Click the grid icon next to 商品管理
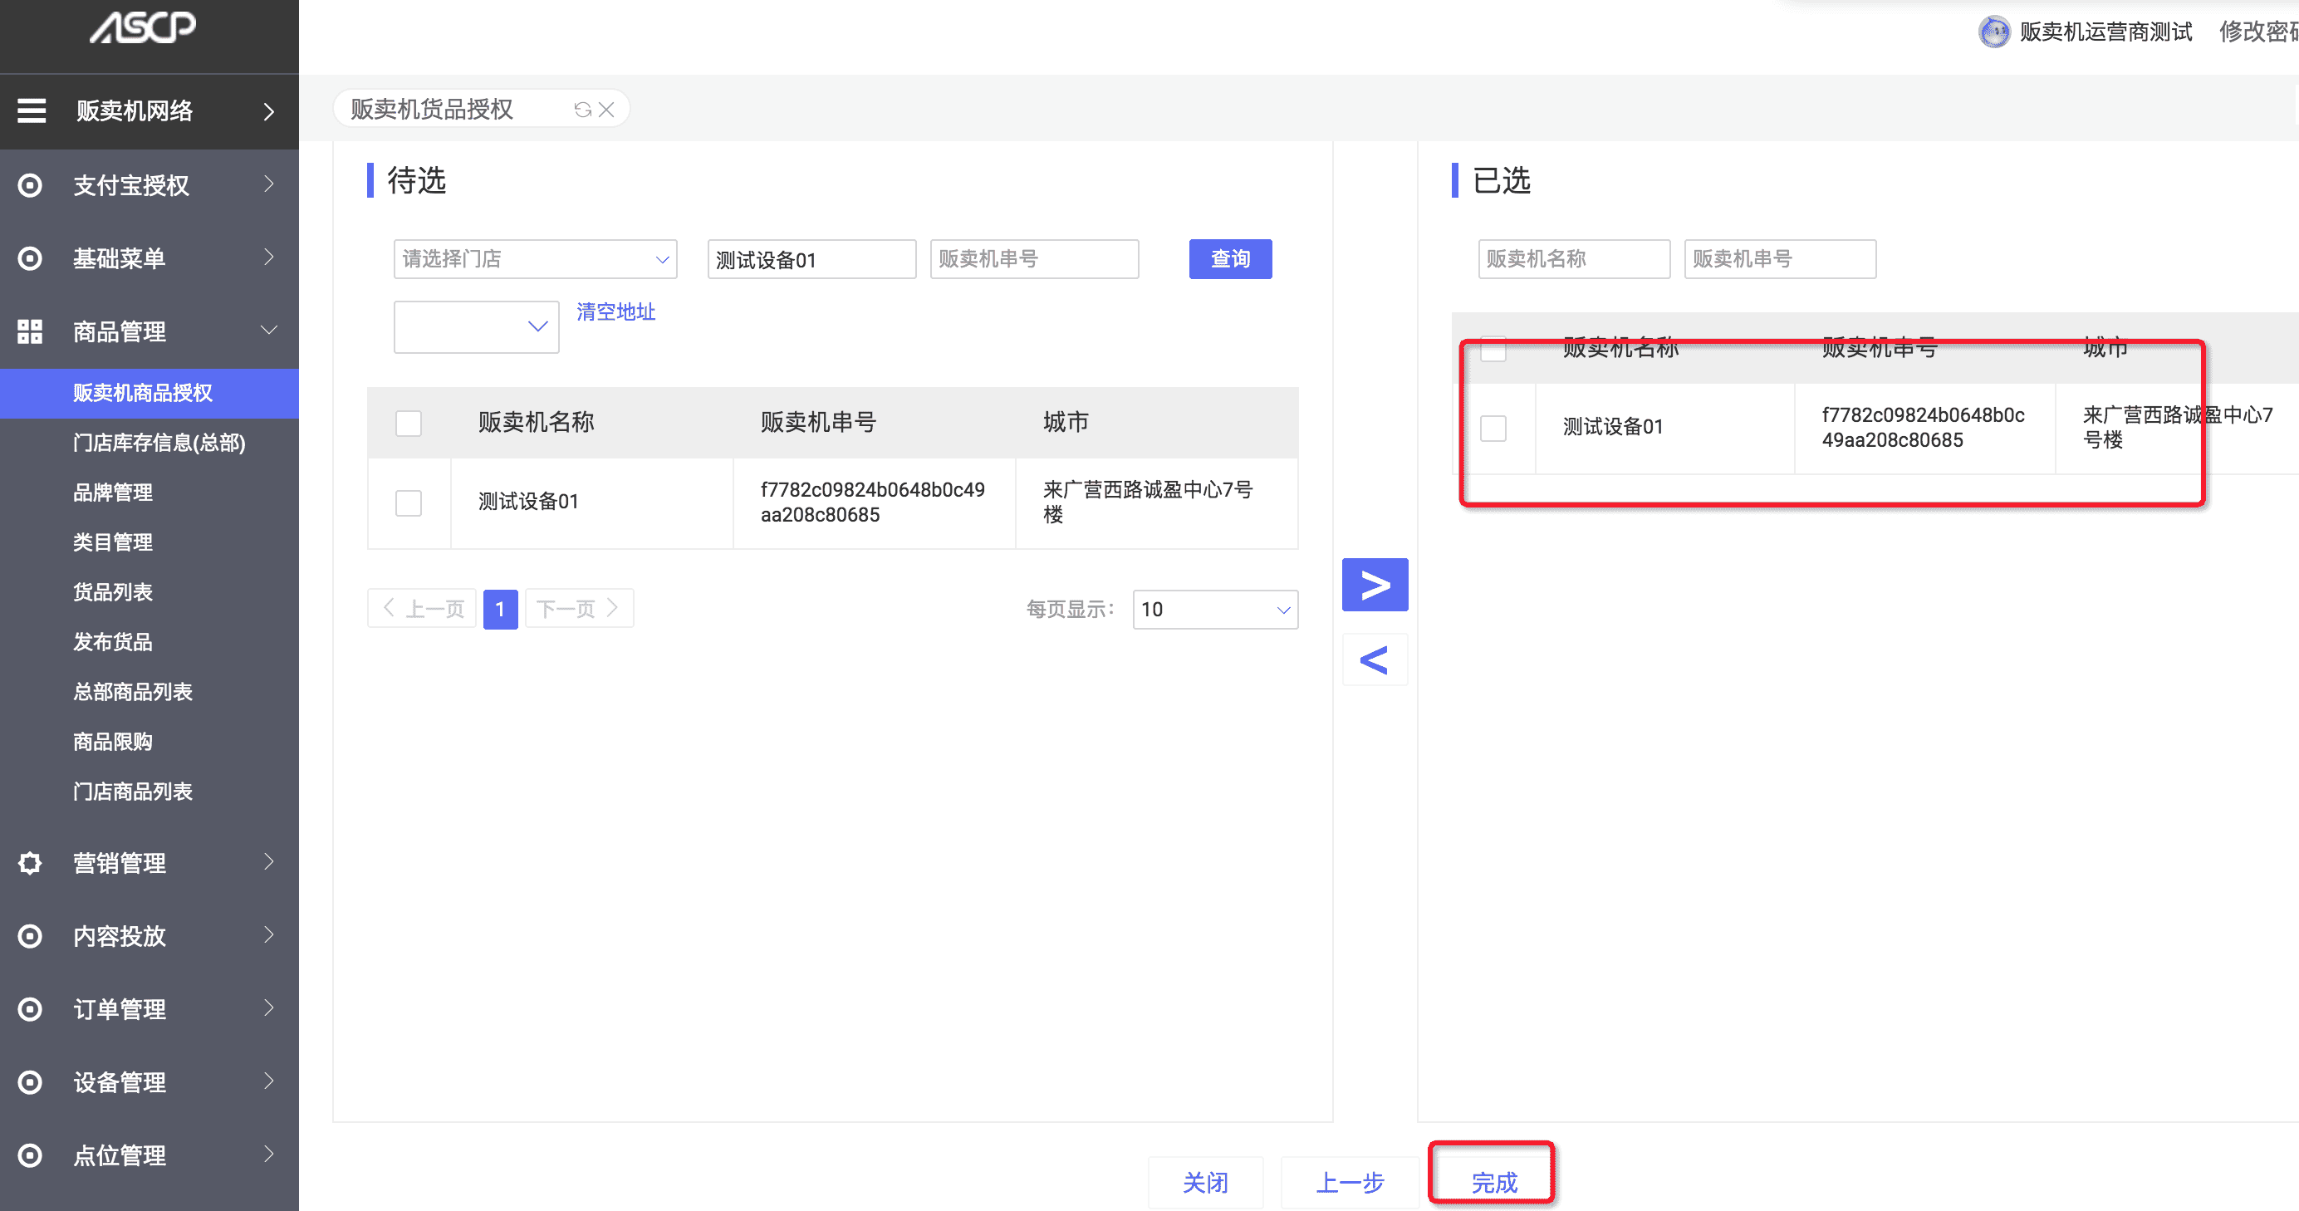 [x=31, y=332]
